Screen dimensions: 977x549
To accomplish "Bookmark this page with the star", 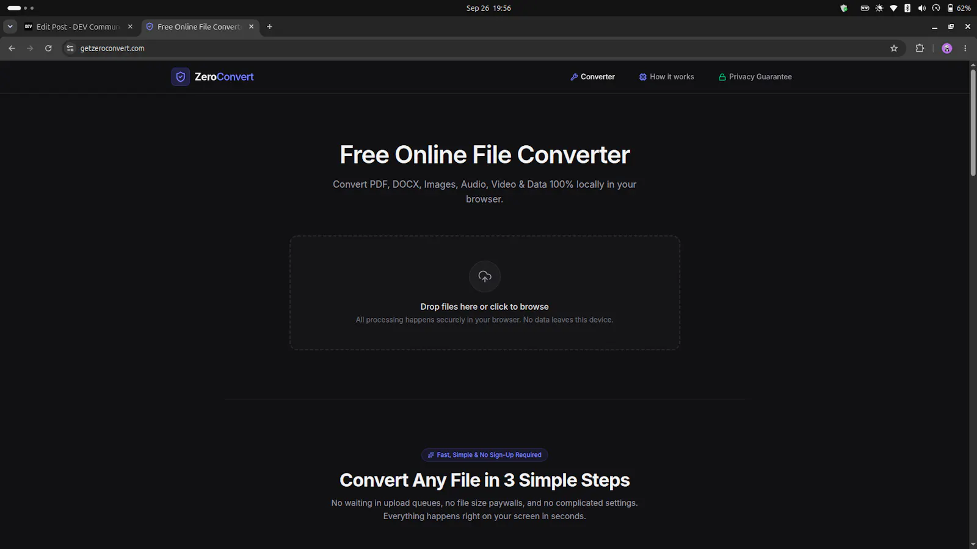I will point(894,48).
